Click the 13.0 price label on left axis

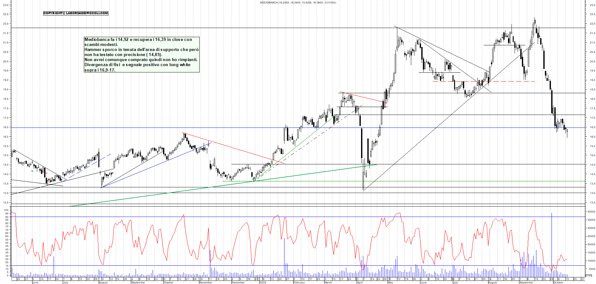pos(6,193)
